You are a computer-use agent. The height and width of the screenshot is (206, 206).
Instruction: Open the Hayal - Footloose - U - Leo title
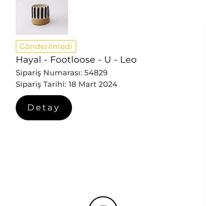tap(76, 60)
